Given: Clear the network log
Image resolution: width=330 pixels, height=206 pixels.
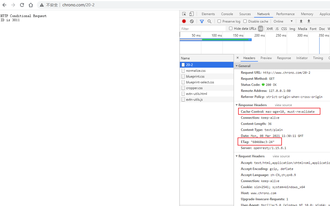Looking at the screenshot, I should coord(192,21).
